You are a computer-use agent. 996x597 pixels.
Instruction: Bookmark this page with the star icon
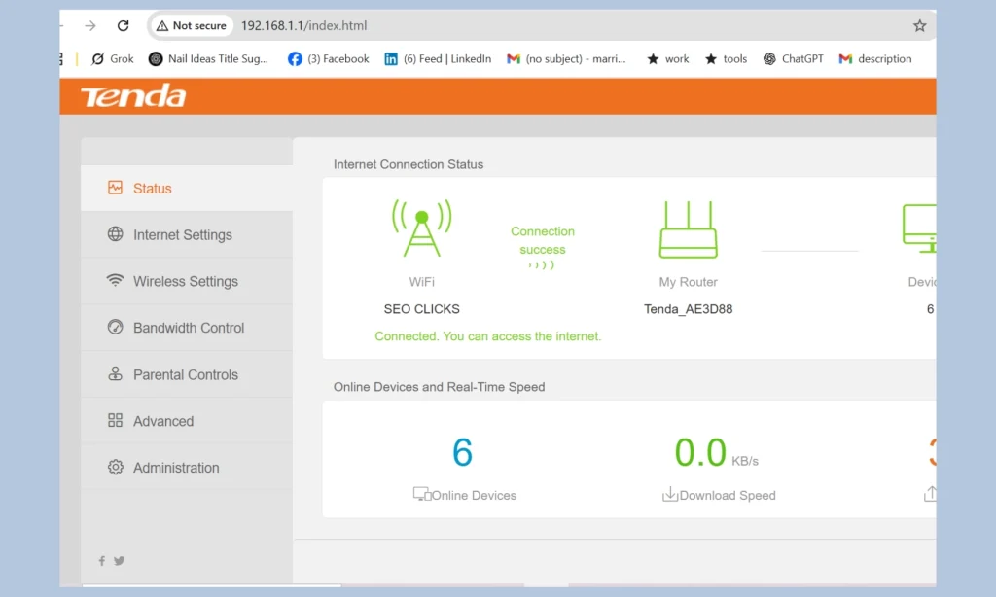[918, 25]
